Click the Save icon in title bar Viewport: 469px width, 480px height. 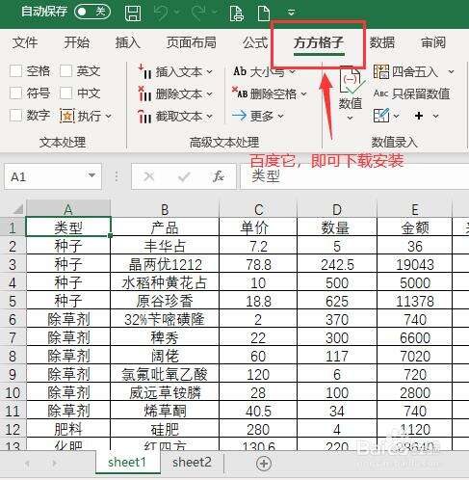click(x=133, y=13)
